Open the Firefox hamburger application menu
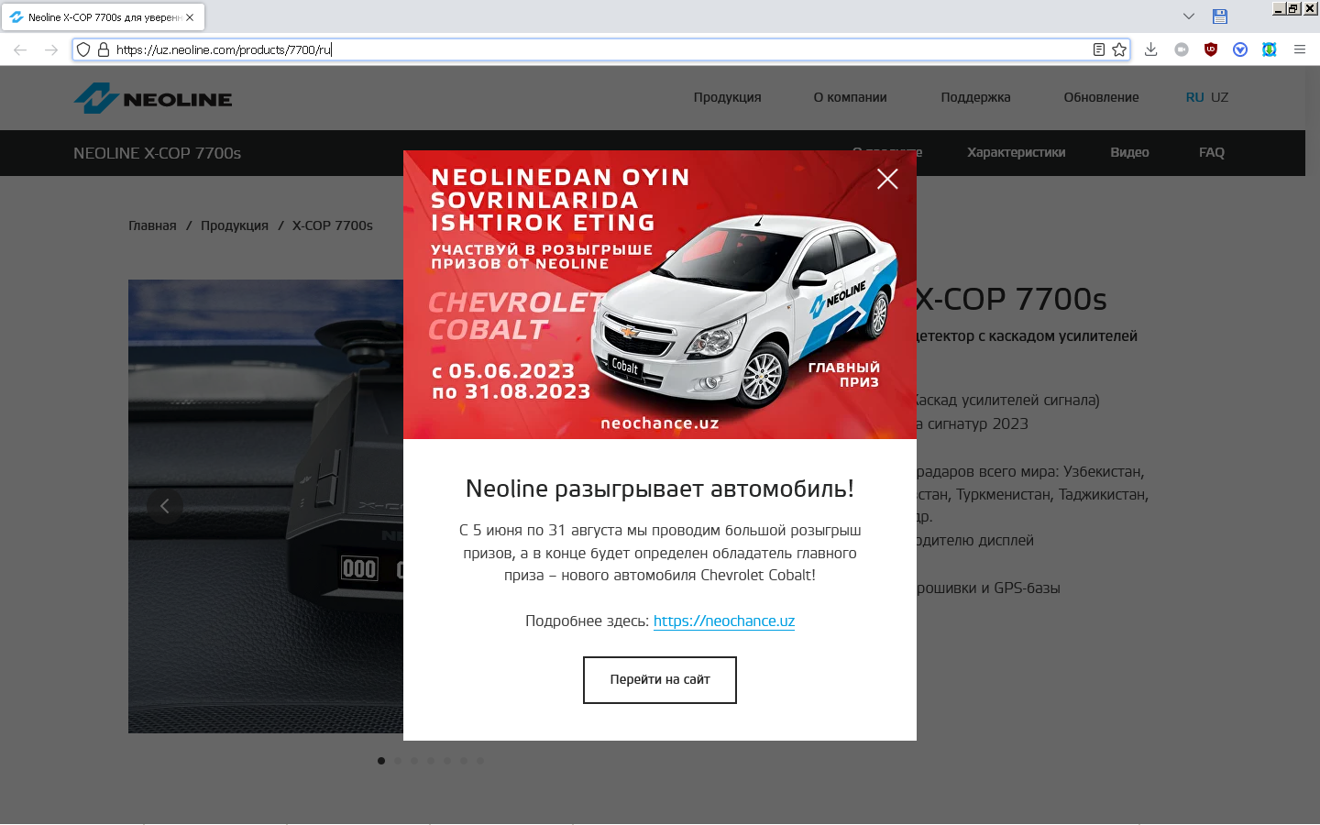The width and height of the screenshot is (1320, 825). [x=1300, y=49]
